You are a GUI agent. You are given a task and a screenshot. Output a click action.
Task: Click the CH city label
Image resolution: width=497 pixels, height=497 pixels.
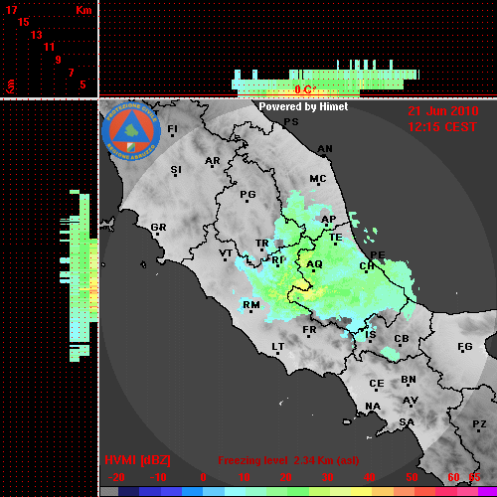(367, 266)
